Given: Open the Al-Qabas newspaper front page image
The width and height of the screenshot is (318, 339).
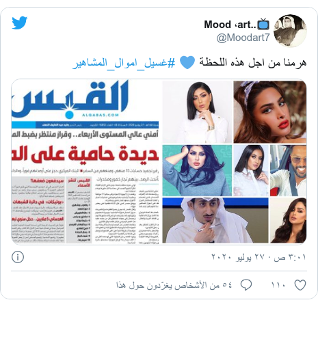Looking at the screenshot, I should click(85, 162).
